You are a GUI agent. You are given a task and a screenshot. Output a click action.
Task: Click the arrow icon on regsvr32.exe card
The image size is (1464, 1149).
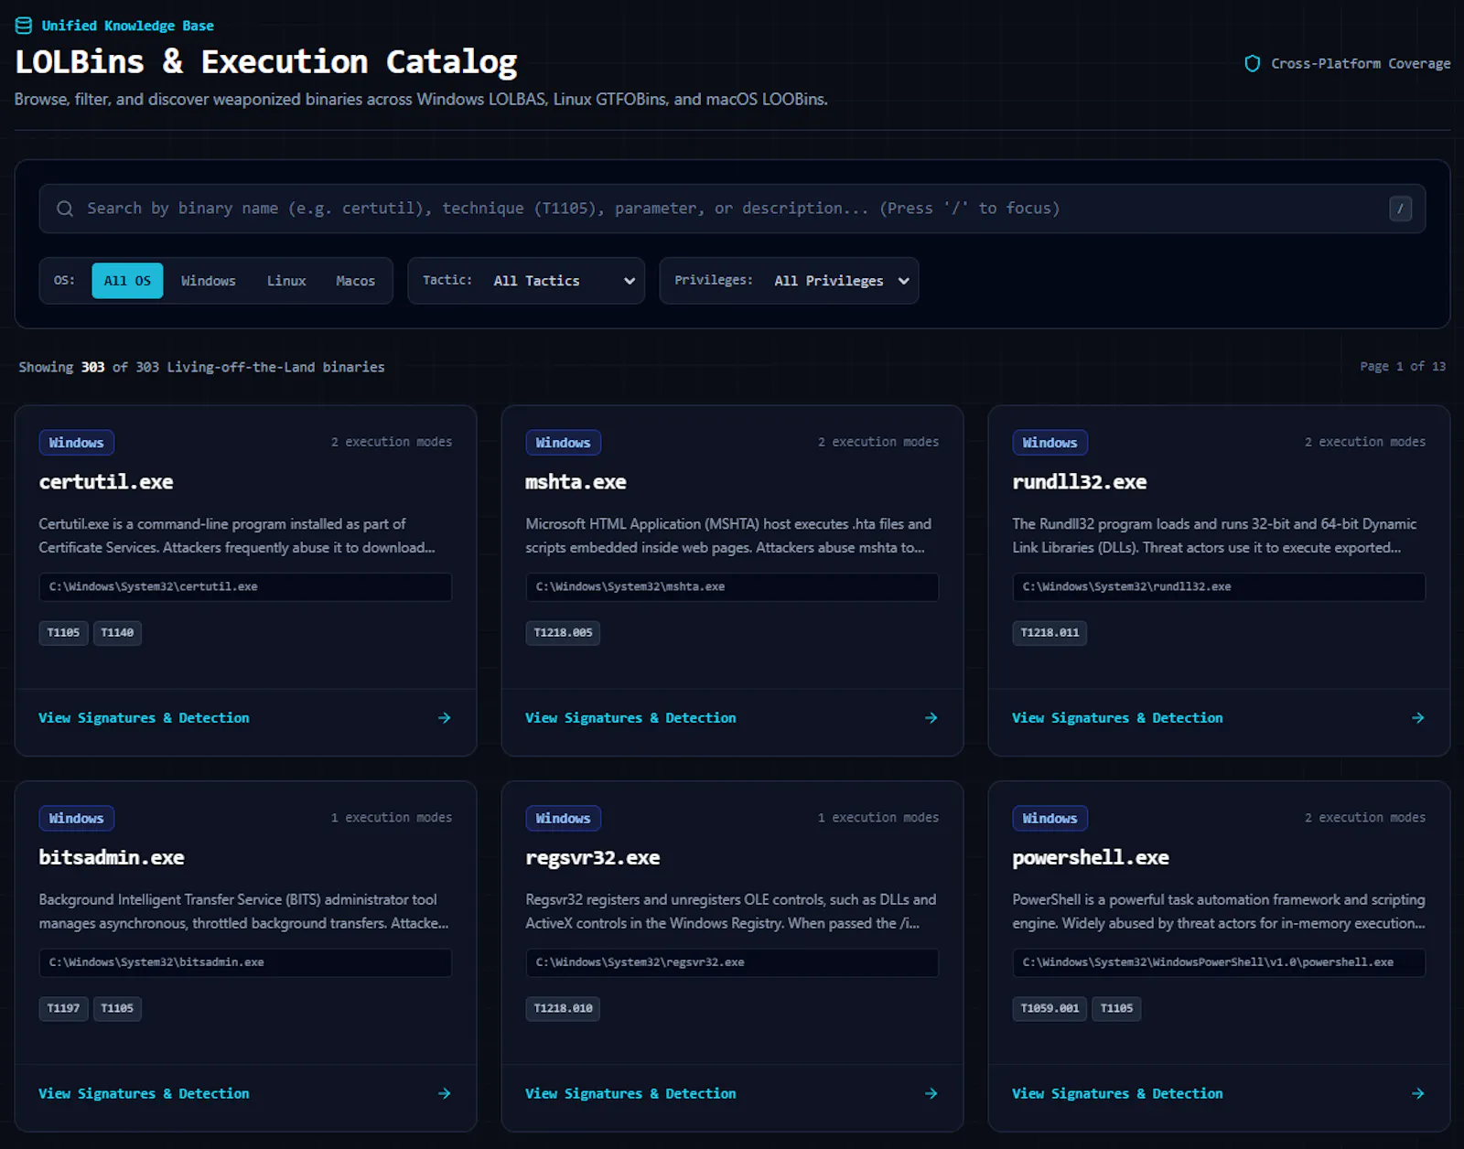pos(931,1094)
